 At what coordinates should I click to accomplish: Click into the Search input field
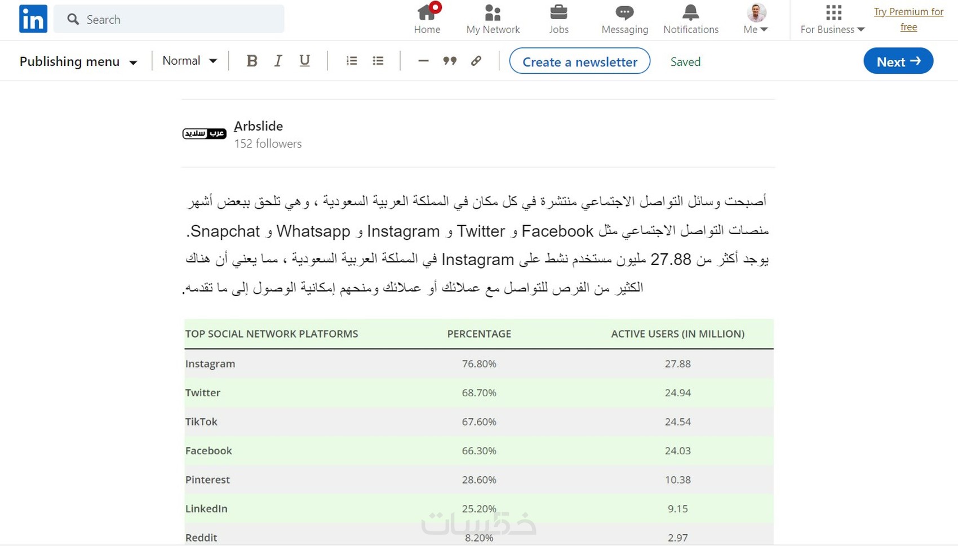(x=169, y=19)
